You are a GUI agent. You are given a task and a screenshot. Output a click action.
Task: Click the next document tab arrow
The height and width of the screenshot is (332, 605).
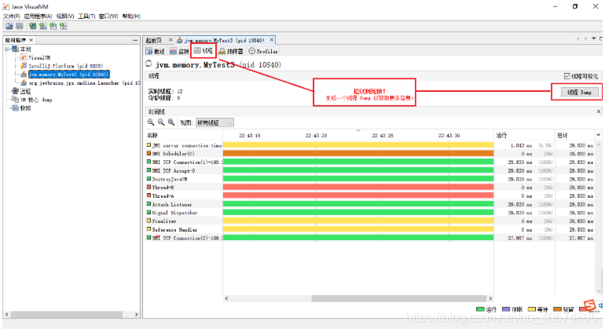pyautogui.click(x=585, y=38)
